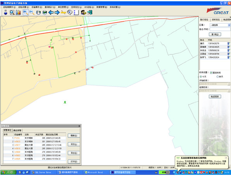231x176 pixels.
Task: Switch to SQL Server taskbar window
Action: click(44, 172)
